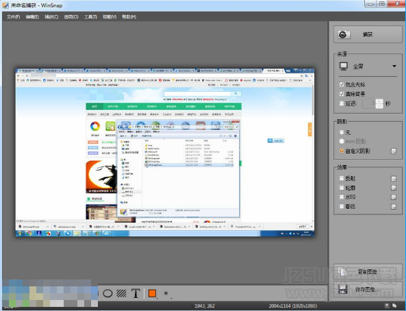Open the 文件(F) File menu

coord(13,16)
